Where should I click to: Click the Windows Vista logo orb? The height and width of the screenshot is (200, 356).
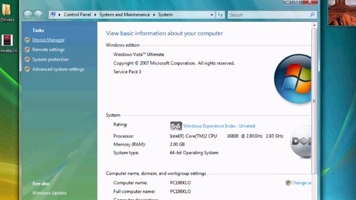[x=293, y=79]
